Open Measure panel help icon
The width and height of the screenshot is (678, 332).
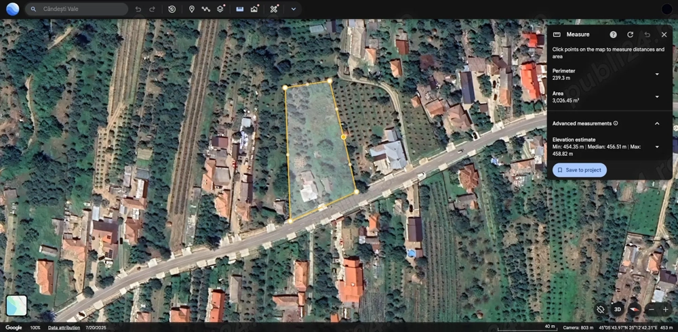tap(613, 35)
